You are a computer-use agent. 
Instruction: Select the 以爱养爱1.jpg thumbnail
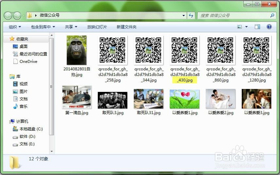[x=184, y=99]
